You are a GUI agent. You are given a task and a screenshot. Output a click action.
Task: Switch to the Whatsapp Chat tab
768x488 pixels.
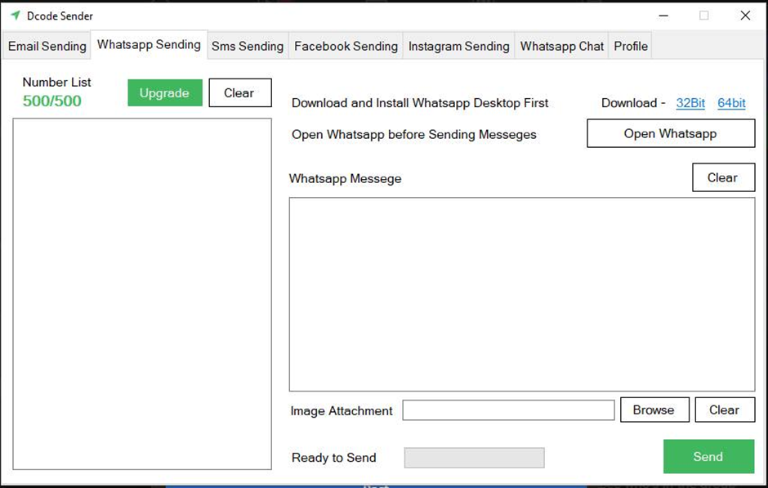[x=562, y=46]
